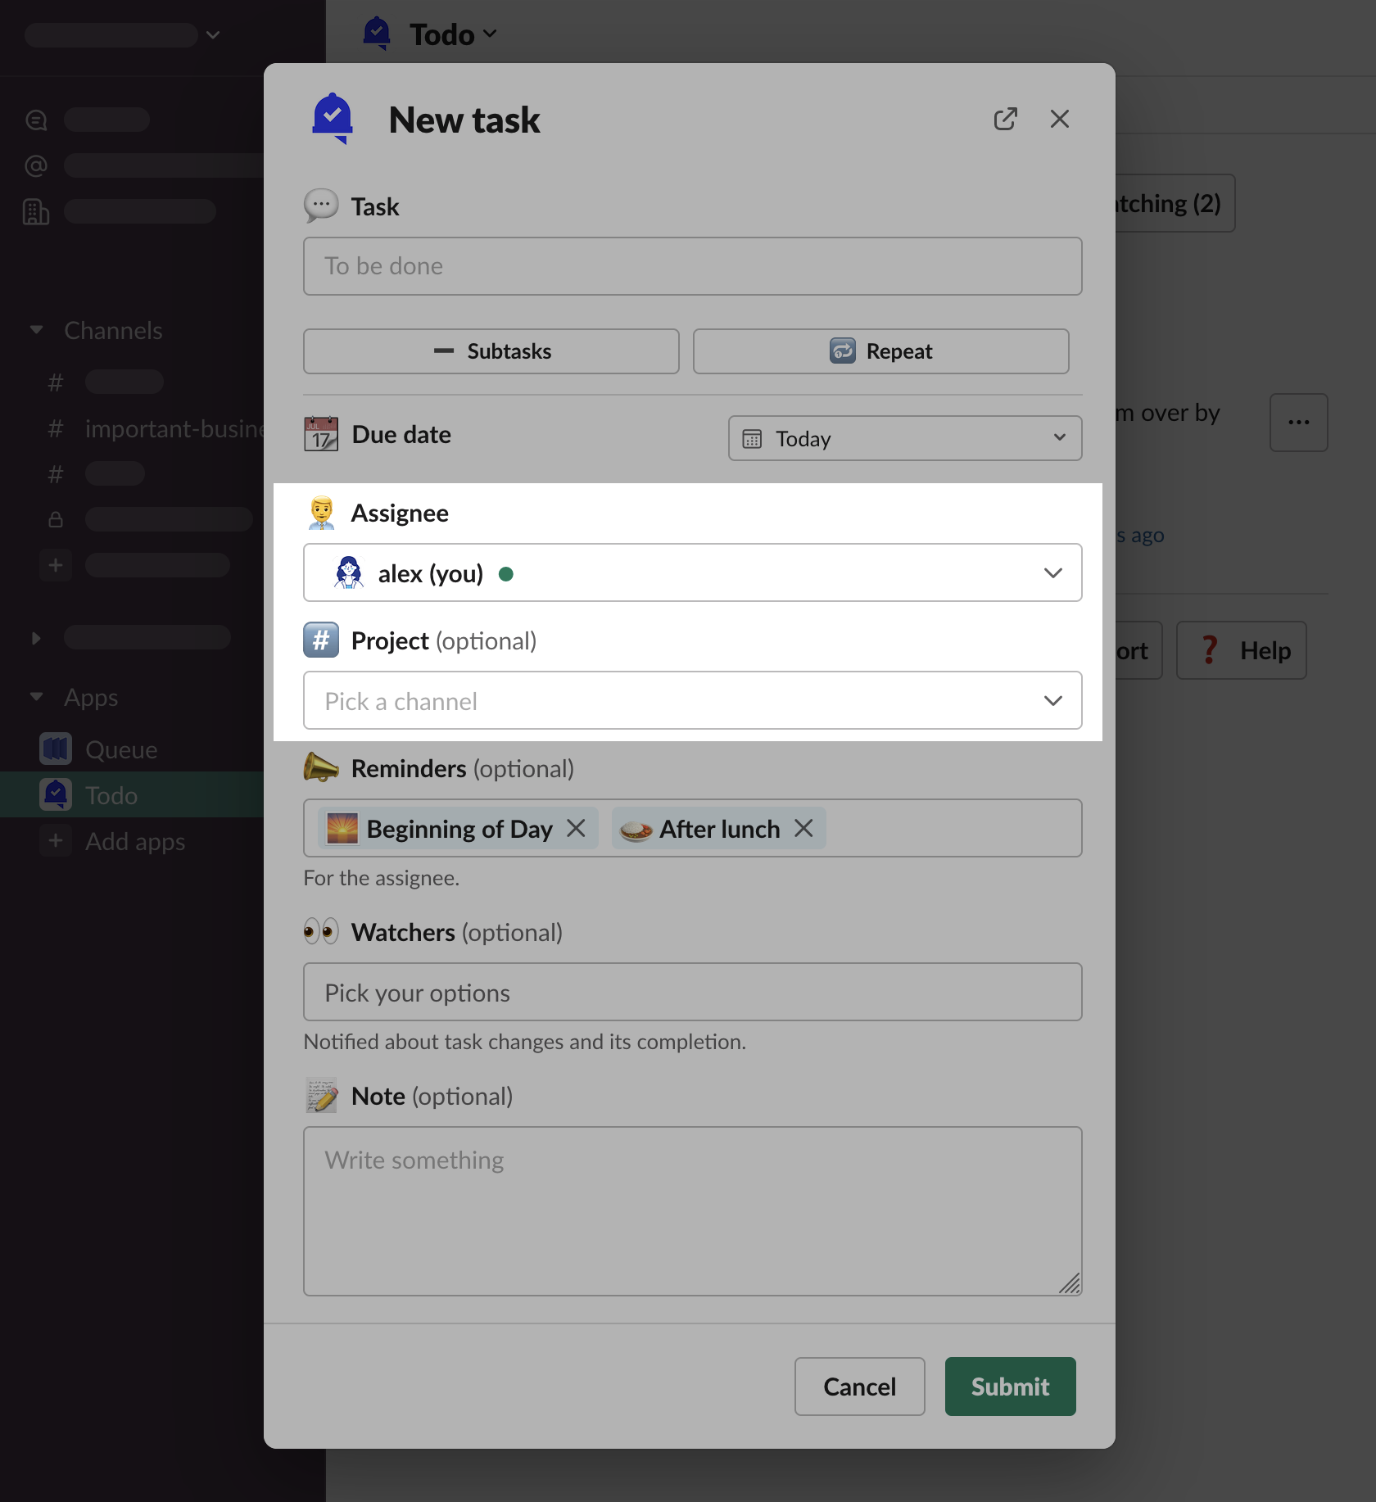
Task: Submit the new task
Action: [1010, 1387]
